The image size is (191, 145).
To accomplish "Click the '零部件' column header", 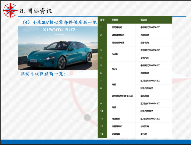I will [115, 20].
